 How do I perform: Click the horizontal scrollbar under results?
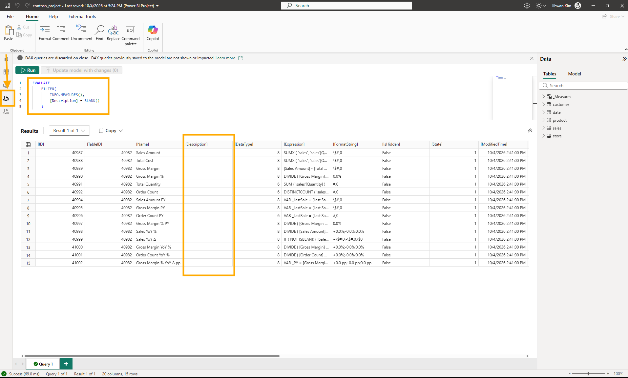pyautogui.click(x=152, y=356)
